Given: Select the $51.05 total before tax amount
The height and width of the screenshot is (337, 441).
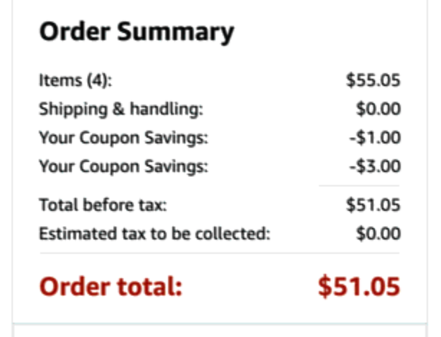Looking at the screenshot, I should (373, 206).
